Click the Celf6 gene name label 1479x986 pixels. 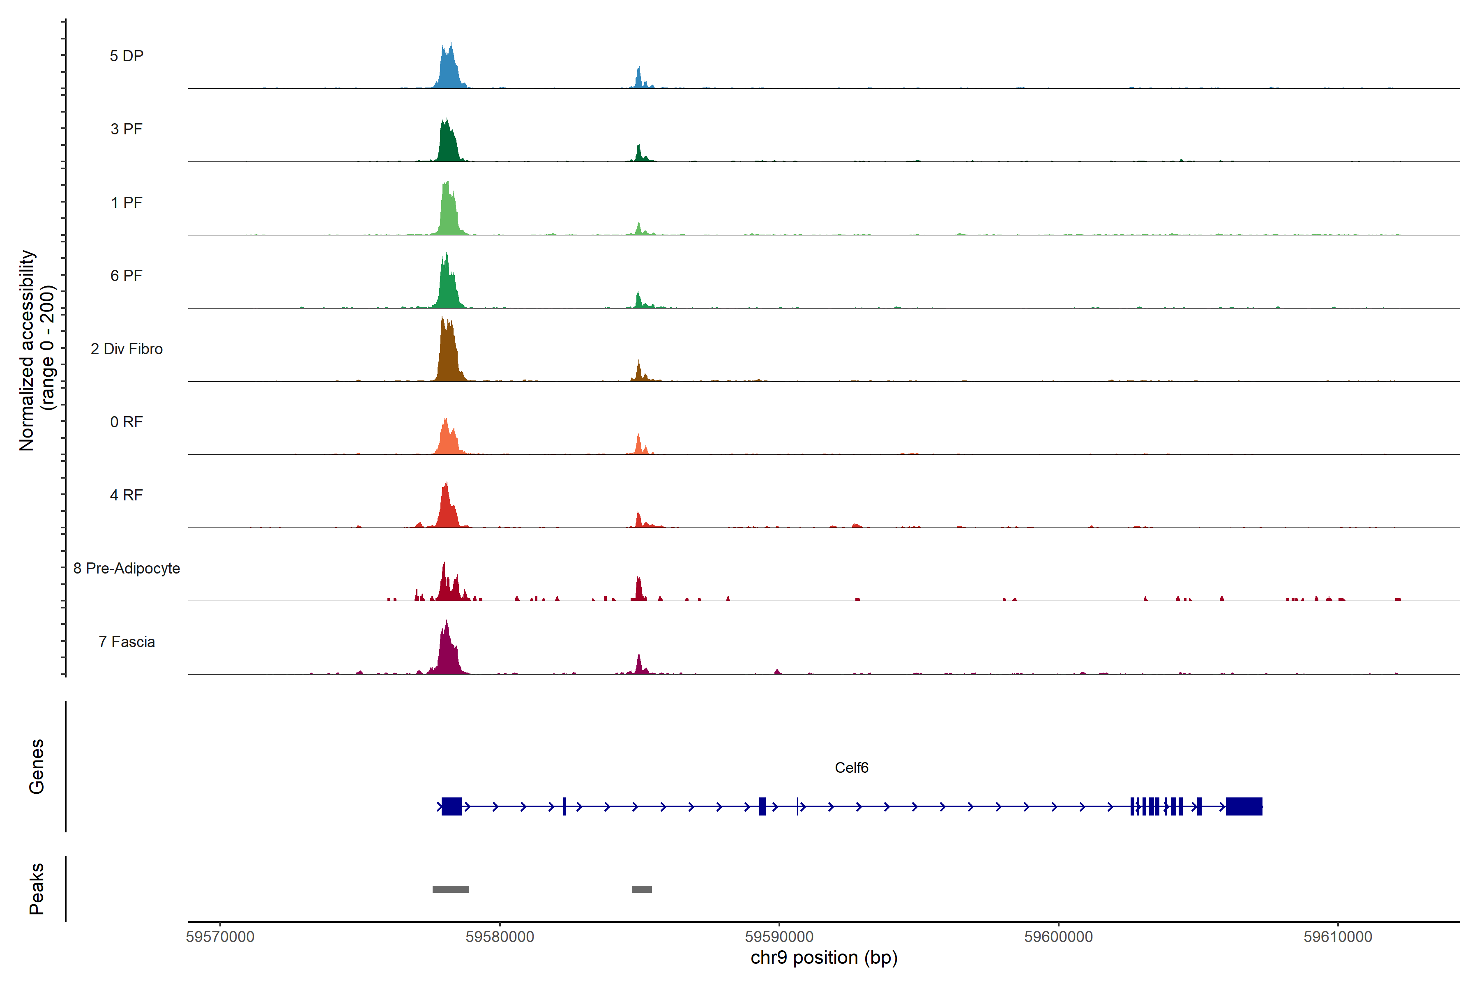pos(851,768)
